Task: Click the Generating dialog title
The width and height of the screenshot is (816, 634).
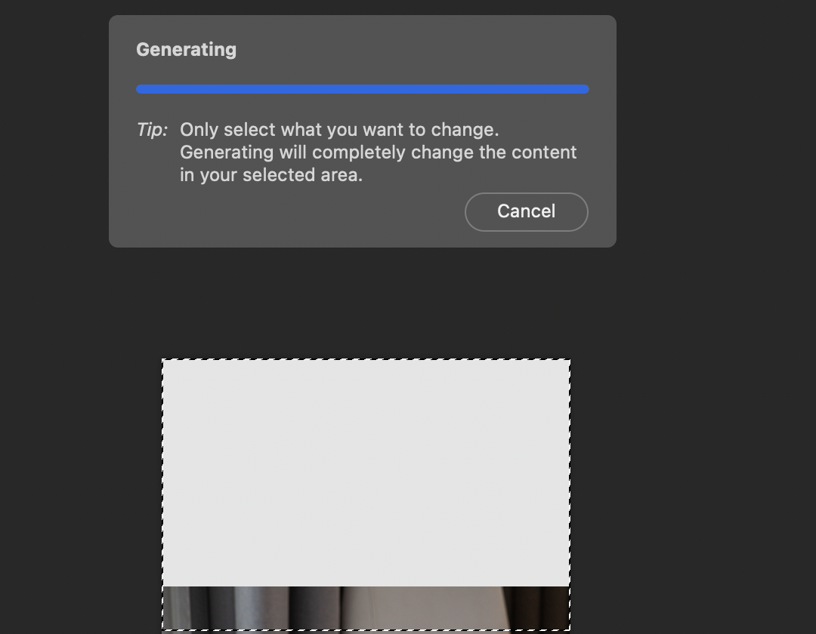Action: point(186,49)
